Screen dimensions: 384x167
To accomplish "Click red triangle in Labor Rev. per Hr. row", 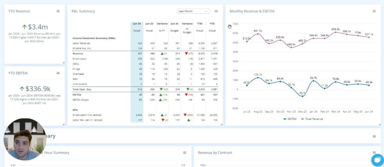I will tap(163, 120).
